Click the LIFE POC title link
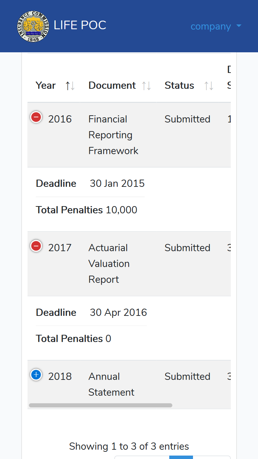The width and height of the screenshot is (258, 459). tap(80, 25)
